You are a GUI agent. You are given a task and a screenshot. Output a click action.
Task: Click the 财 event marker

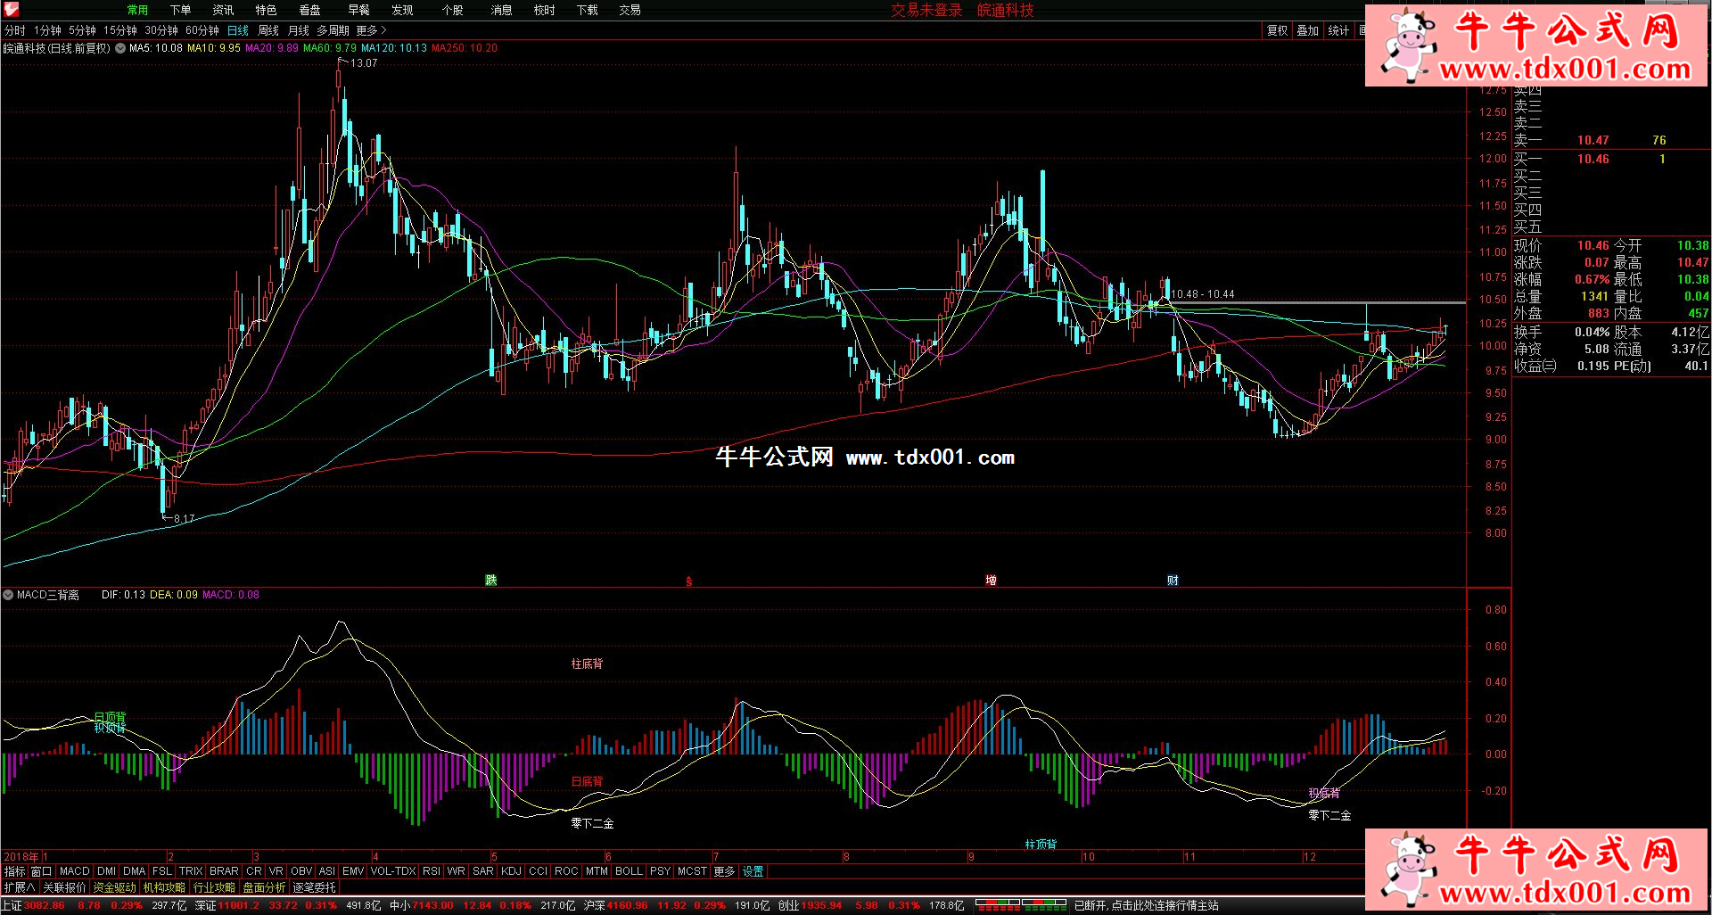point(1173,581)
